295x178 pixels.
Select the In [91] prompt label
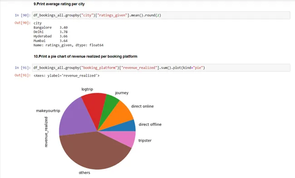click(23, 68)
